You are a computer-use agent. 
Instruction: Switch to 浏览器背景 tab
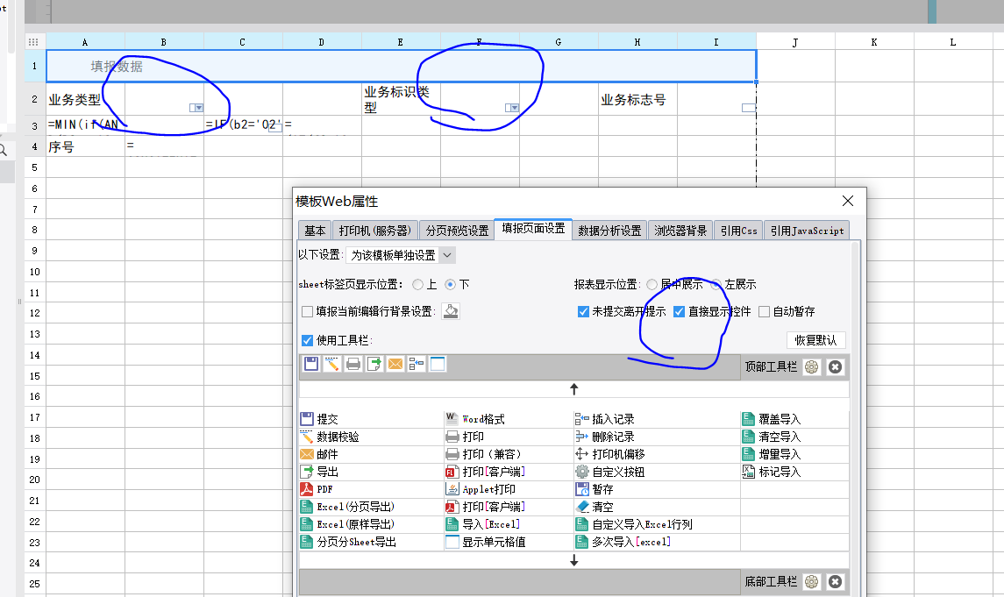(680, 231)
